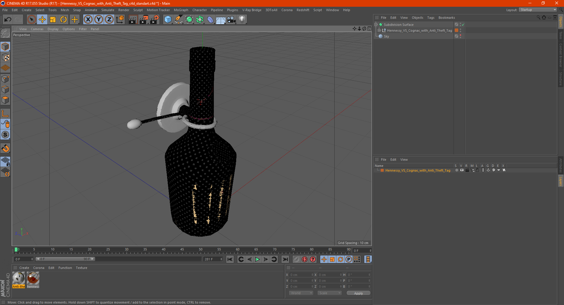Open the Deformer objects icon

pyautogui.click(x=210, y=20)
